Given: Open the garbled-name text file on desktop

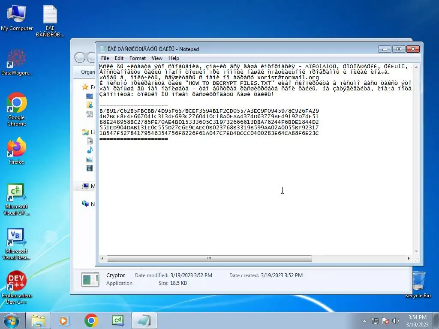Looking at the screenshot, I should click(50, 21).
